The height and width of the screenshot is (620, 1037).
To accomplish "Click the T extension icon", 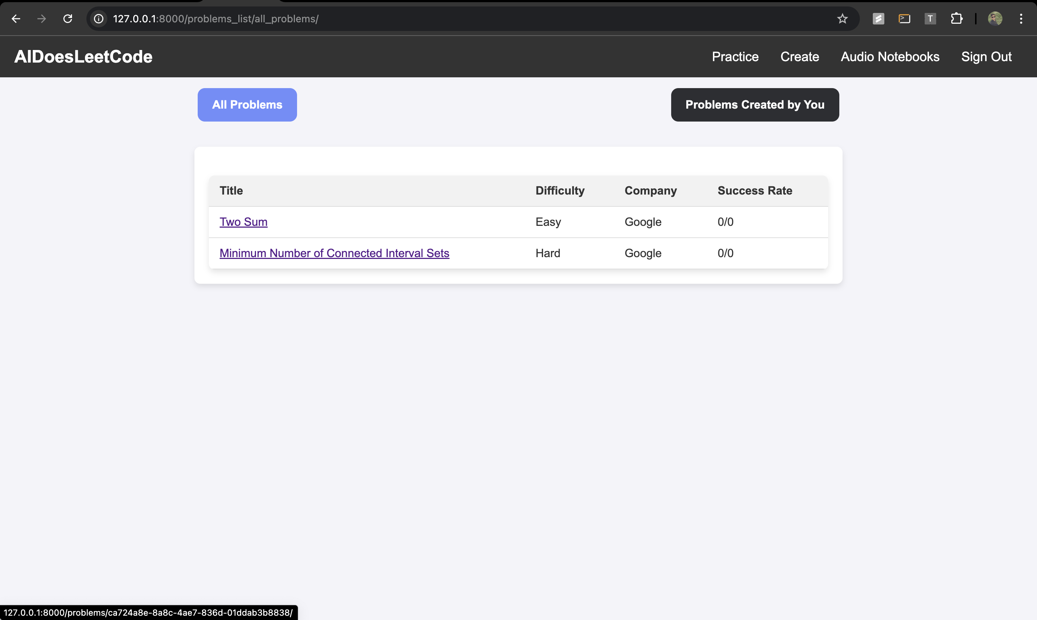I will 930,19.
